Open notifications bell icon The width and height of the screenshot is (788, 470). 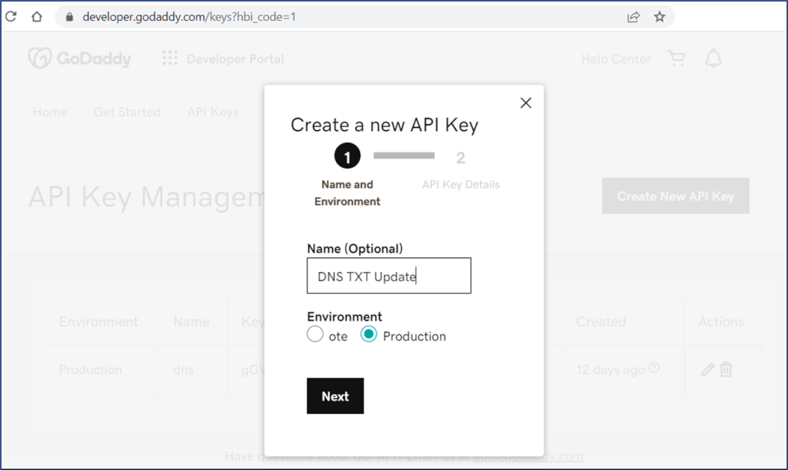coord(713,59)
